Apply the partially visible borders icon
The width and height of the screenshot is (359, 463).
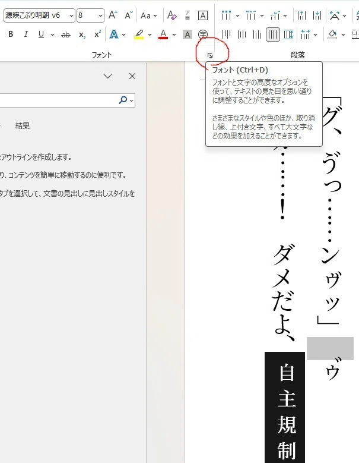(x=355, y=34)
